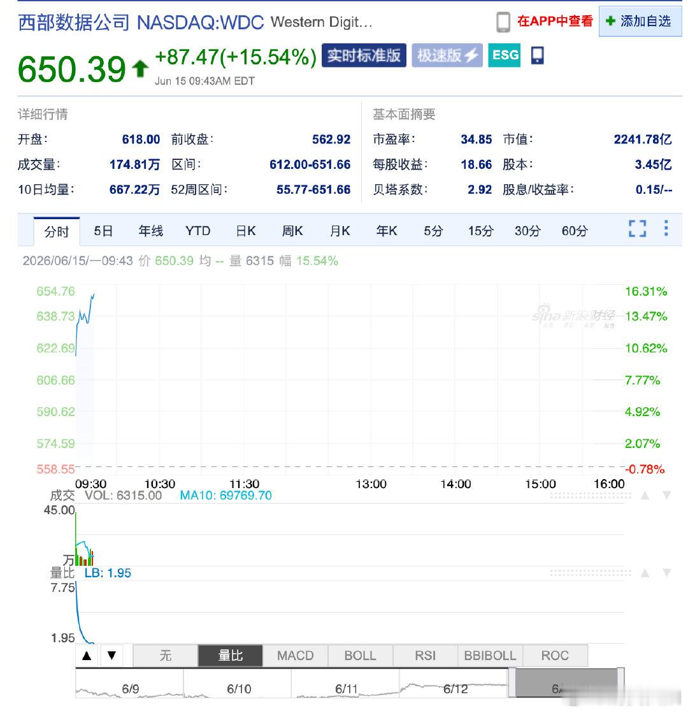
Task: Choose the 60分 interval tab
Action: click(575, 231)
